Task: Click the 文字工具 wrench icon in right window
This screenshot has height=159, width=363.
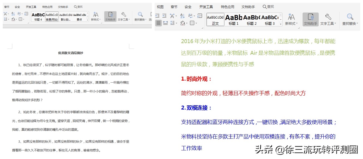Action: (x=328, y=17)
